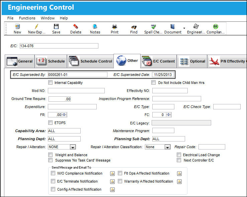Enable the Electrical Load Change checkbox

click(179, 155)
